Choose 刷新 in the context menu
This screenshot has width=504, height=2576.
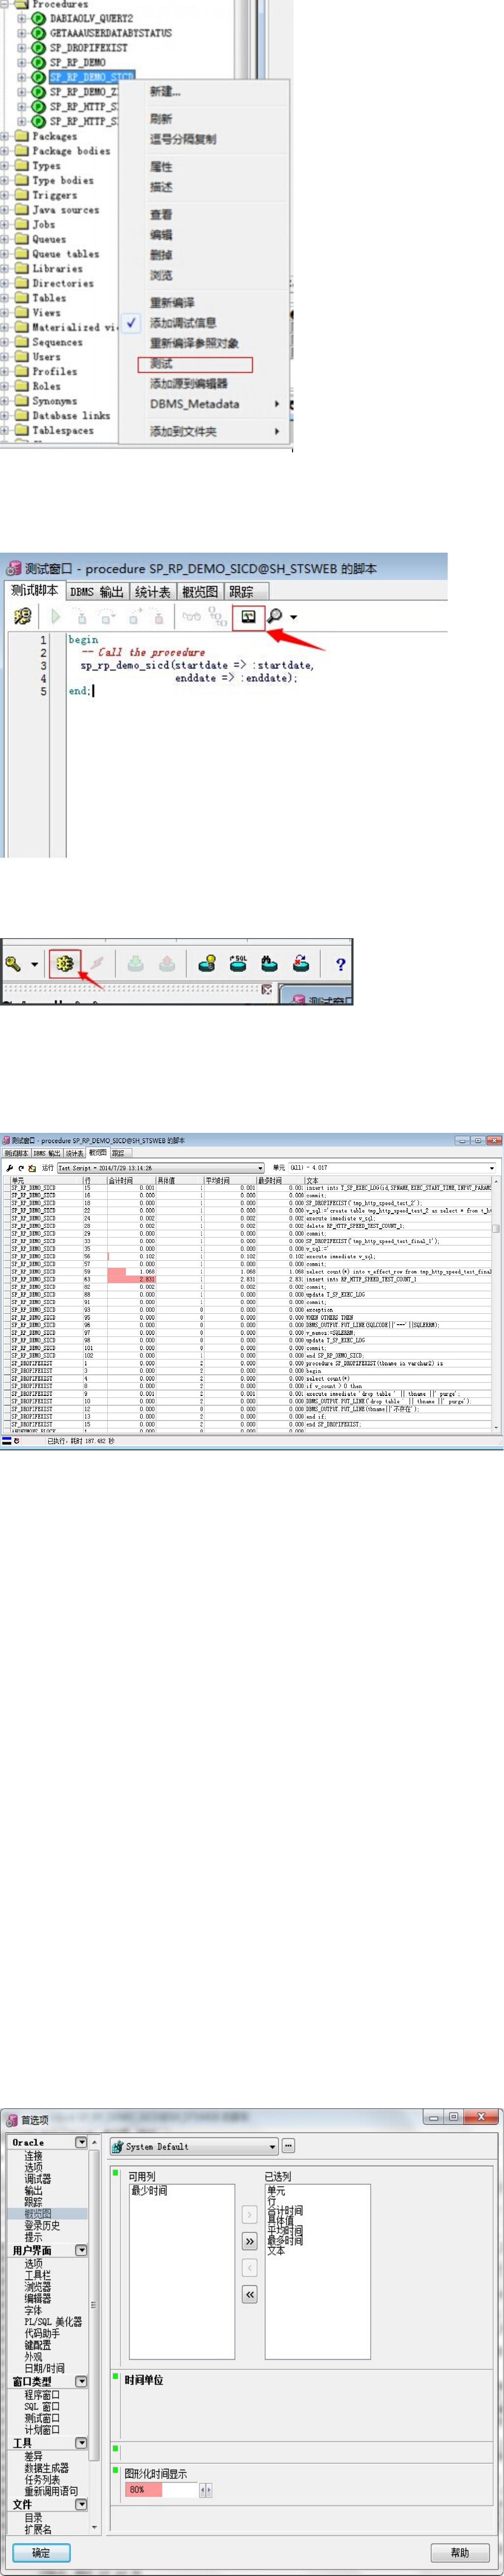click(161, 119)
